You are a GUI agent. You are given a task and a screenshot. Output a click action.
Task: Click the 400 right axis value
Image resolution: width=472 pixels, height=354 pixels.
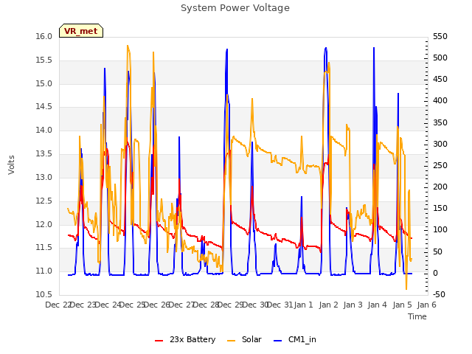[x=440, y=101]
